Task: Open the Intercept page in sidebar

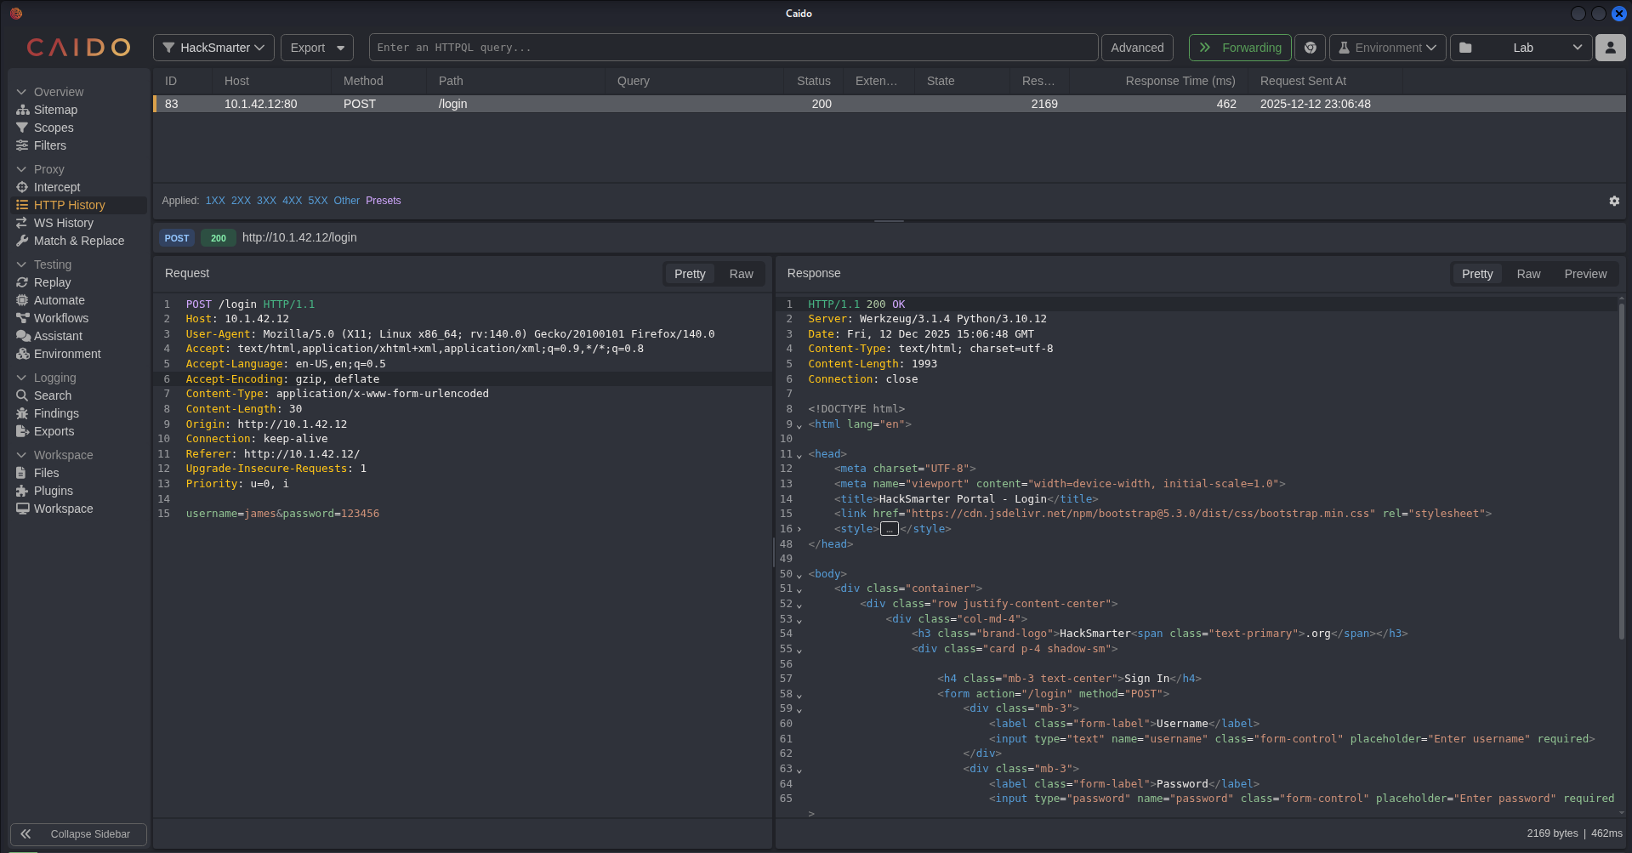Action: 56,187
